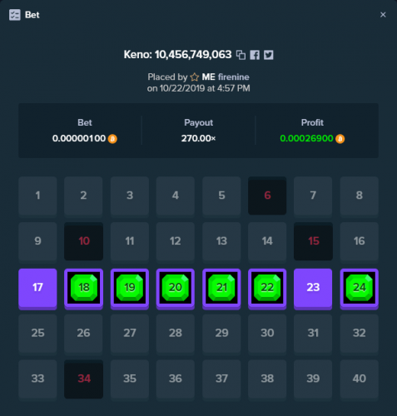The height and width of the screenshot is (416, 397).
Task: Click the red number 15 tile
Action: [313, 241]
